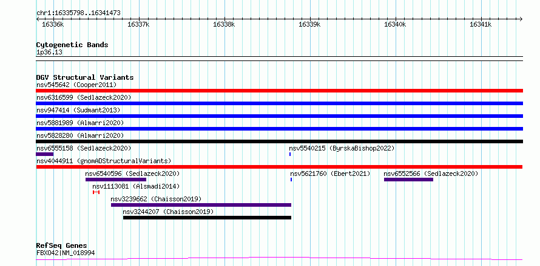Click the nsv545642 (Cooper2011) red variant bar

(x=279, y=91)
